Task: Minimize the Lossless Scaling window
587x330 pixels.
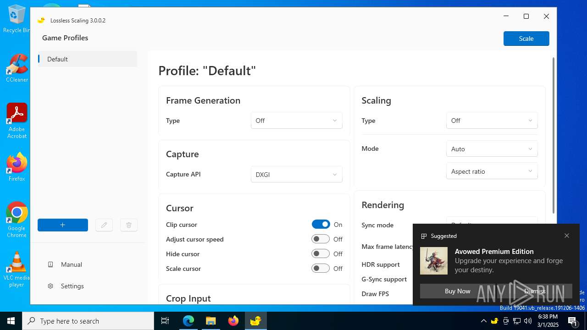Action: click(x=506, y=16)
